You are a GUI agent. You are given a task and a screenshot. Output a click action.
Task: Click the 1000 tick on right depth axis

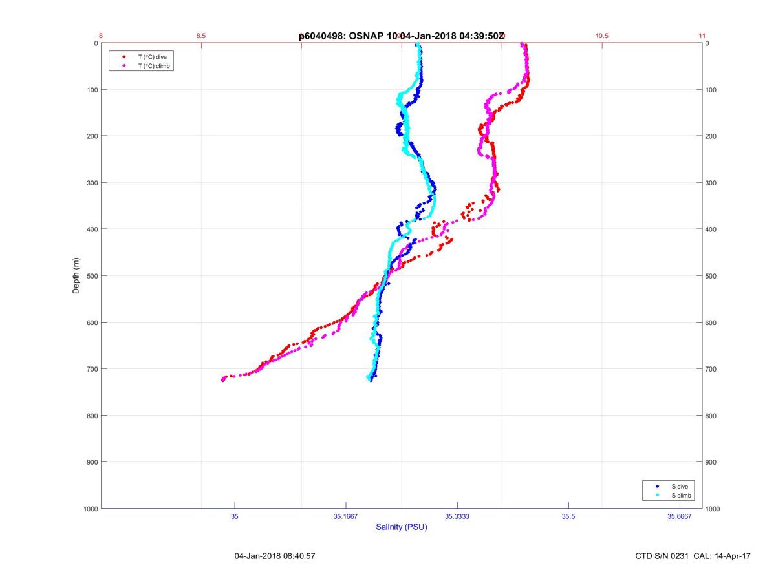(x=713, y=509)
